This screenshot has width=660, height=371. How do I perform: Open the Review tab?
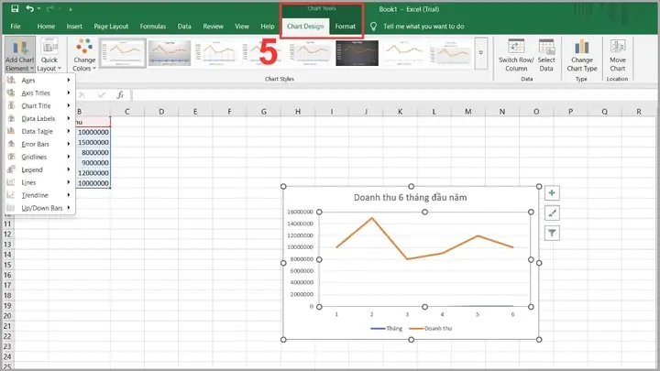213,26
